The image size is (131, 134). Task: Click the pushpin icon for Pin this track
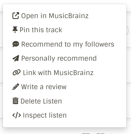point(15,30)
